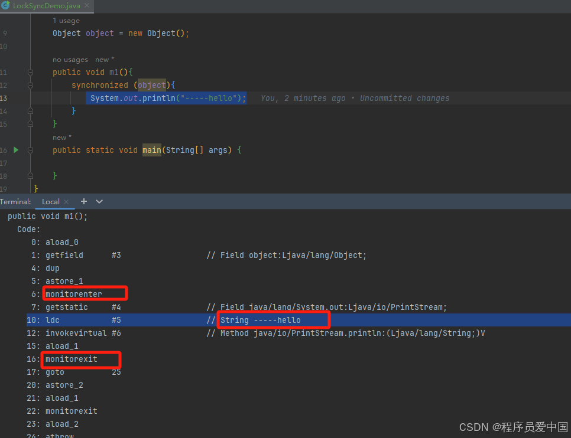The height and width of the screenshot is (438, 571).
Task: Run main method via green gutter arrow
Action: 16,150
